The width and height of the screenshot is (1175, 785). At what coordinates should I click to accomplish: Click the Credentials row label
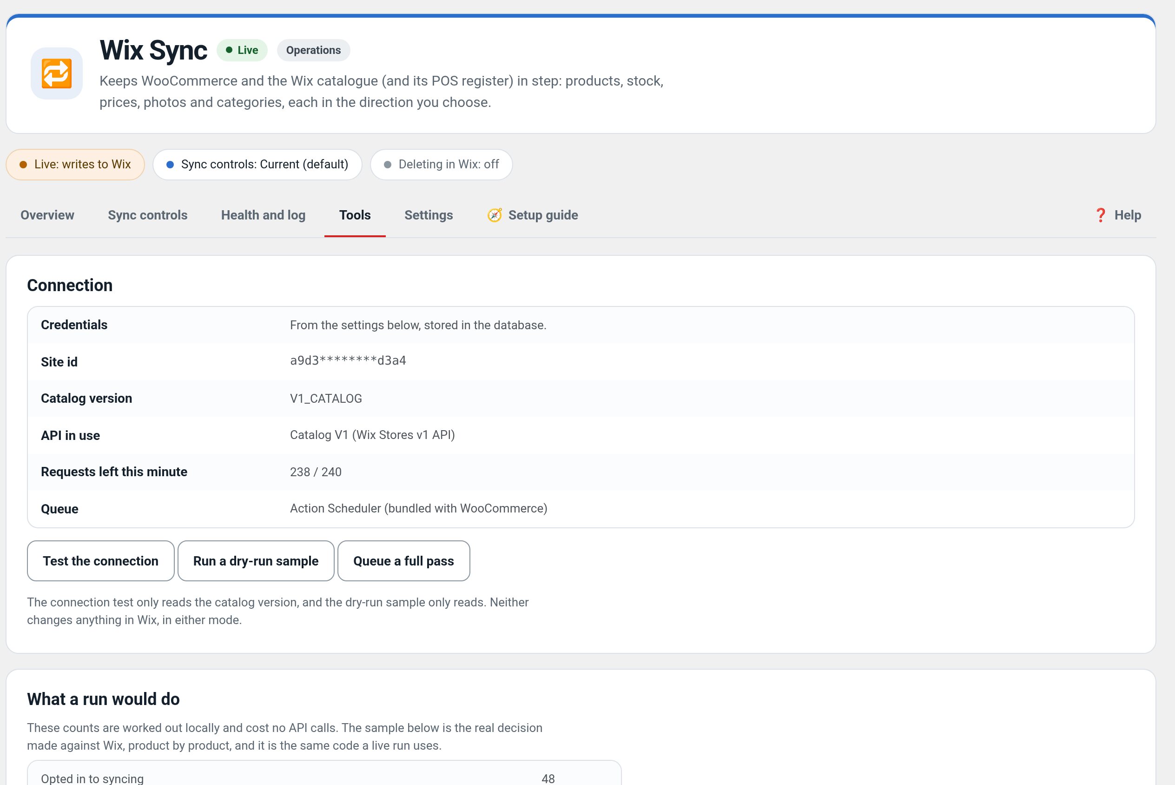click(74, 325)
